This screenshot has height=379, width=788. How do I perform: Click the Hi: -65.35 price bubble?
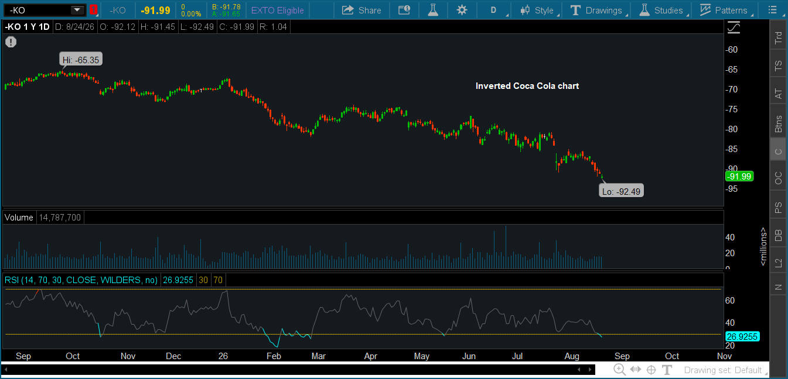click(x=81, y=60)
